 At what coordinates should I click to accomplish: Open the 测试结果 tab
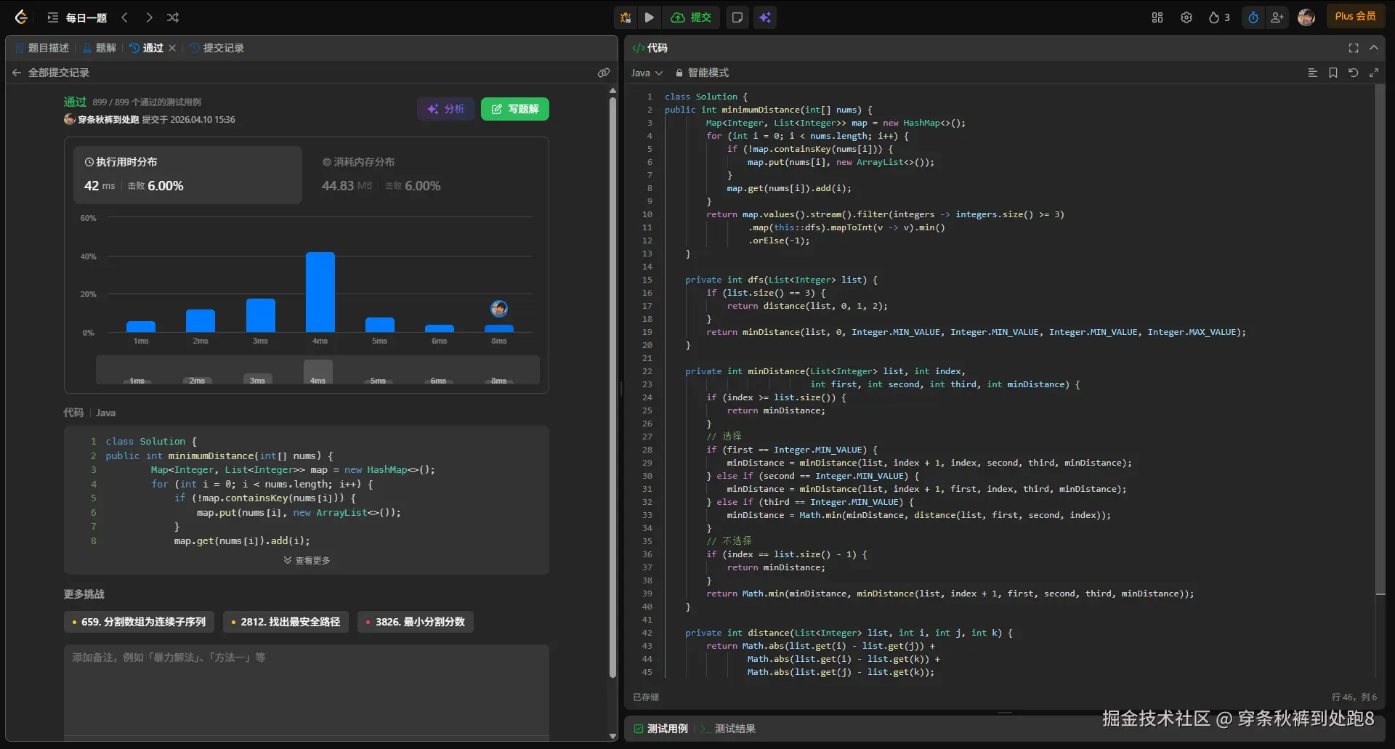729,729
